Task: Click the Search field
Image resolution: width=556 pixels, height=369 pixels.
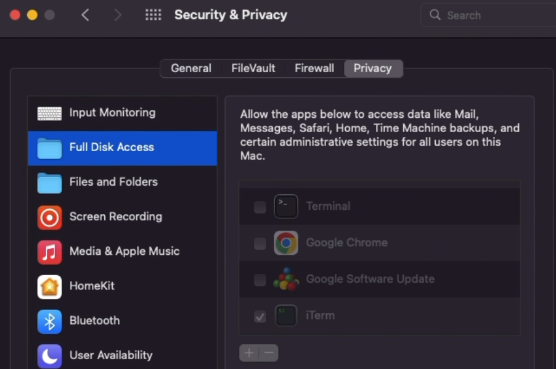Action: (488, 15)
